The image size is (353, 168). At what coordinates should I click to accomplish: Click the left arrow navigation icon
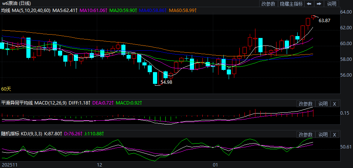click(309, 4)
